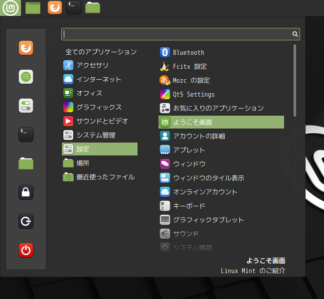Open お気に入りのアプリケーション settings
This screenshot has height=299, width=324.
(221, 108)
